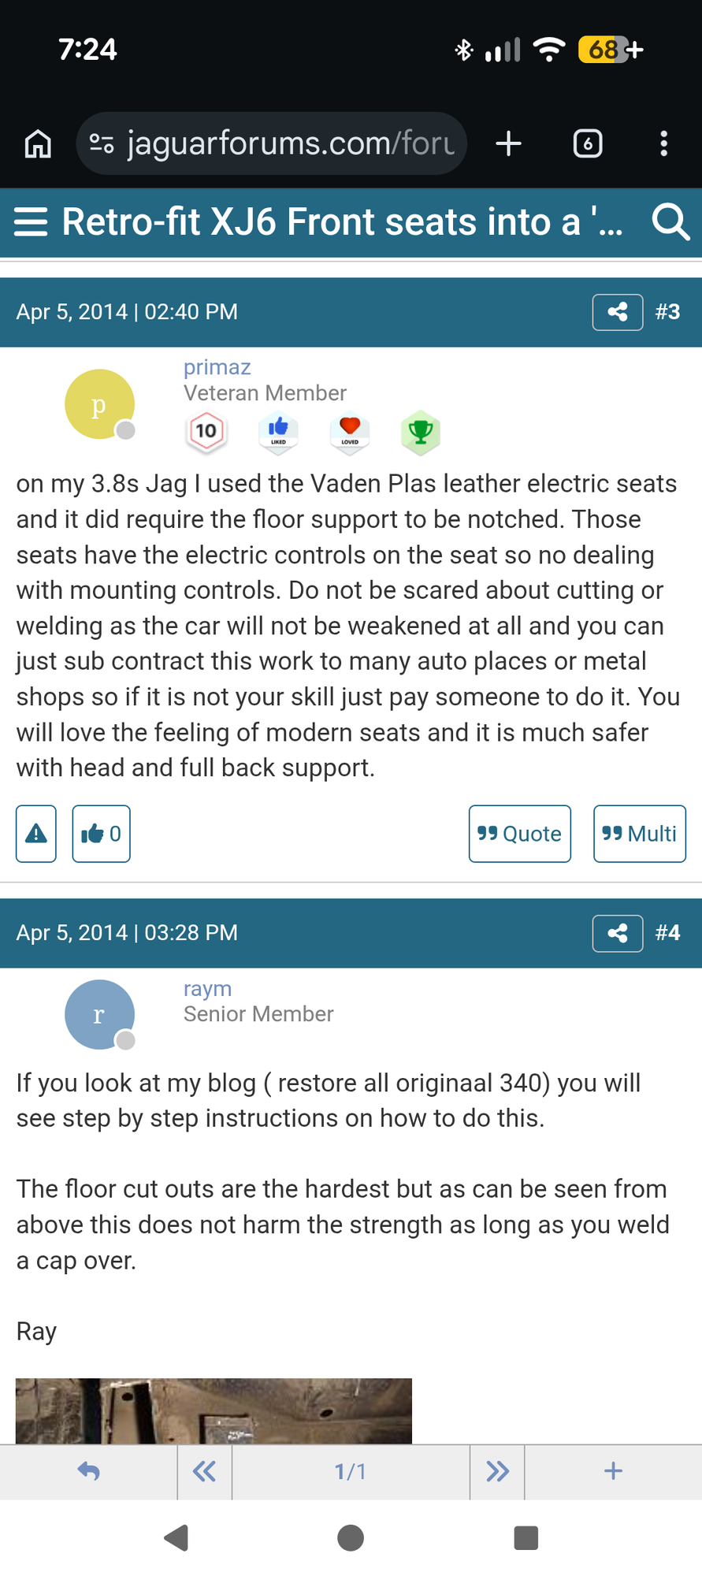Share post #3
Image resolution: width=702 pixels, height=1576 pixels.
coord(618,312)
